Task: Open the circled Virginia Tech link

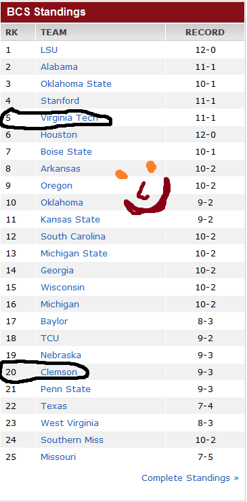Action: pyautogui.click(x=69, y=118)
